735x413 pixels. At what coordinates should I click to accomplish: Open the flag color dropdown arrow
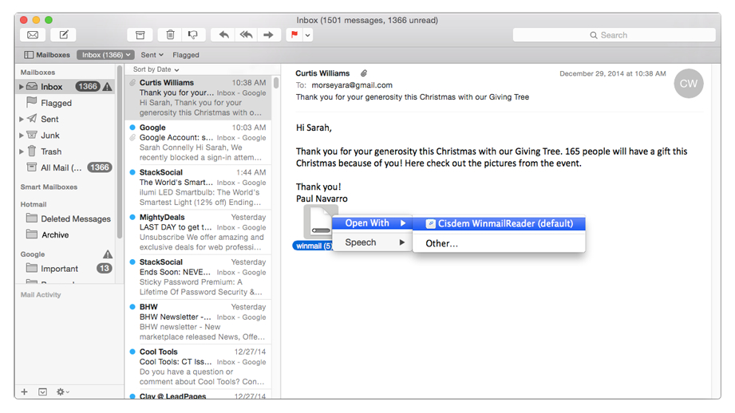(x=307, y=34)
